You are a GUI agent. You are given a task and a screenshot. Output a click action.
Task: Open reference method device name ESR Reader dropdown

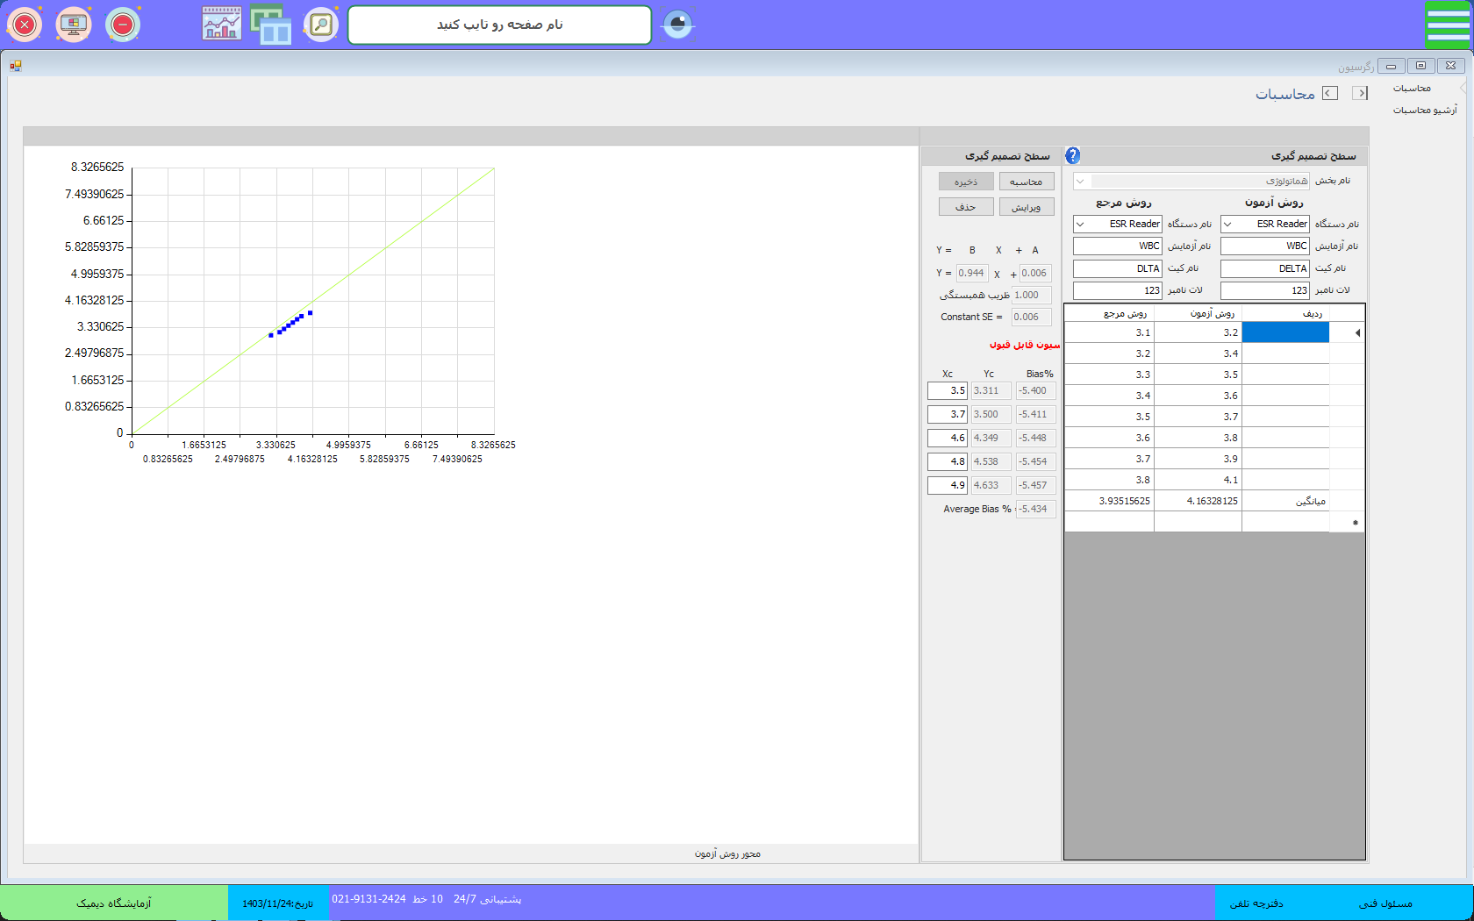tap(1081, 225)
